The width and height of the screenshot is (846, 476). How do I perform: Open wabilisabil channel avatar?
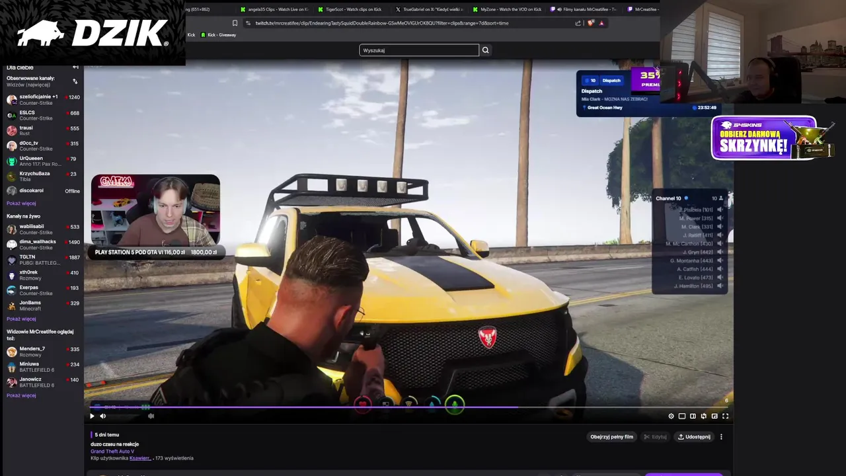[x=11, y=229]
